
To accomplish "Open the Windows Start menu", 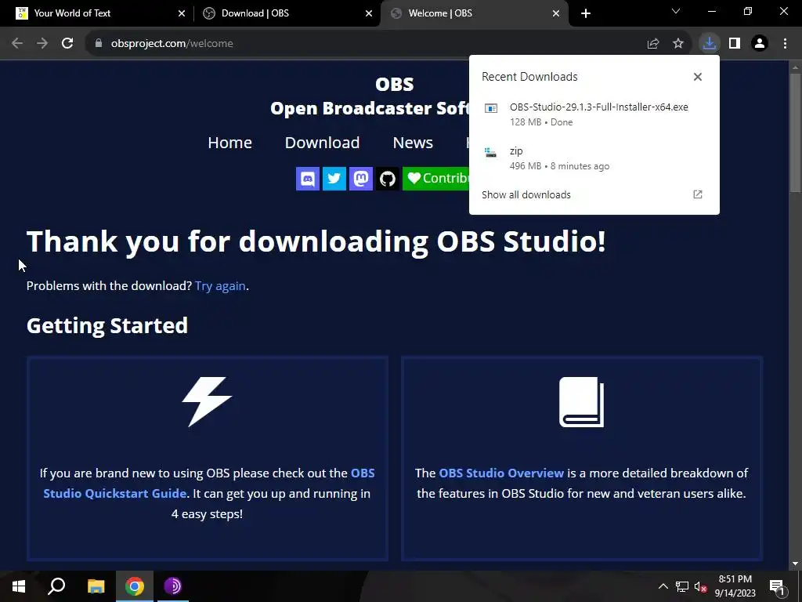I will point(19,586).
